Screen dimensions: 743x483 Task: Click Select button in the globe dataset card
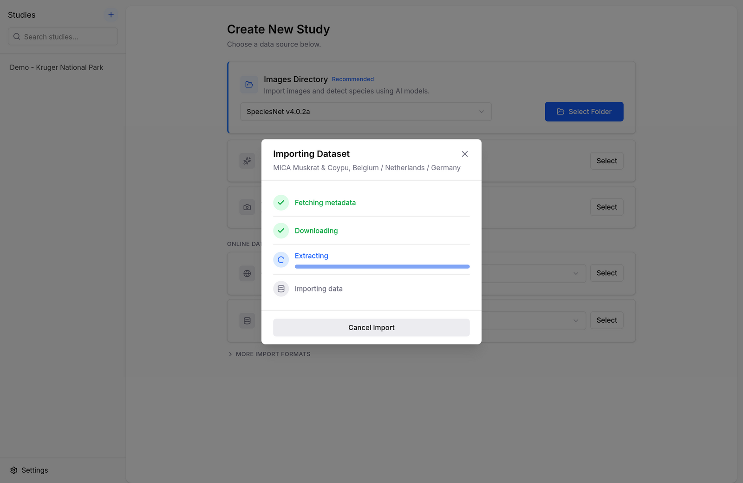607,273
